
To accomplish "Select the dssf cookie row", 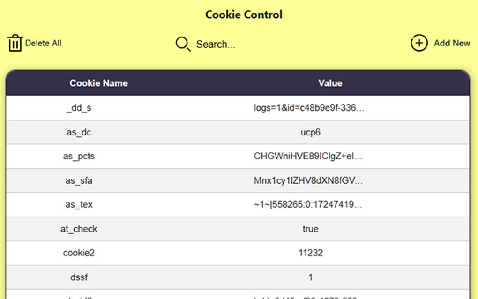I will (x=79, y=277).
